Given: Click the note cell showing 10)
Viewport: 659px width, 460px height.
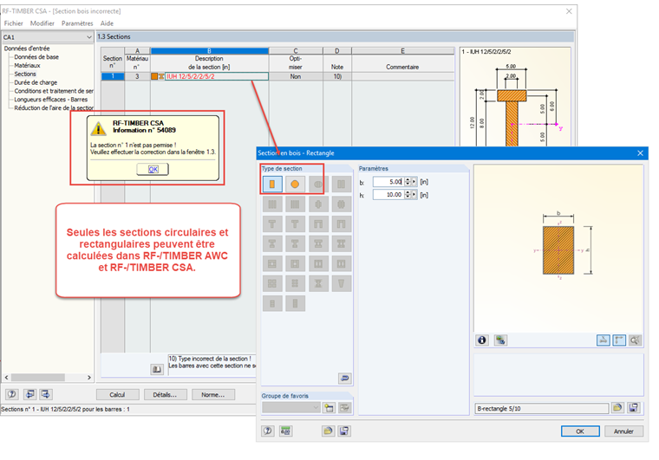Looking at the screenshot, I should click(337, 76).
